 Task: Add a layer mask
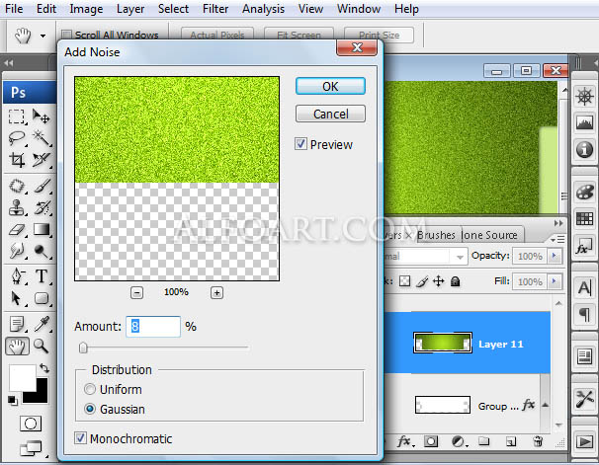[x=431, y=441]
